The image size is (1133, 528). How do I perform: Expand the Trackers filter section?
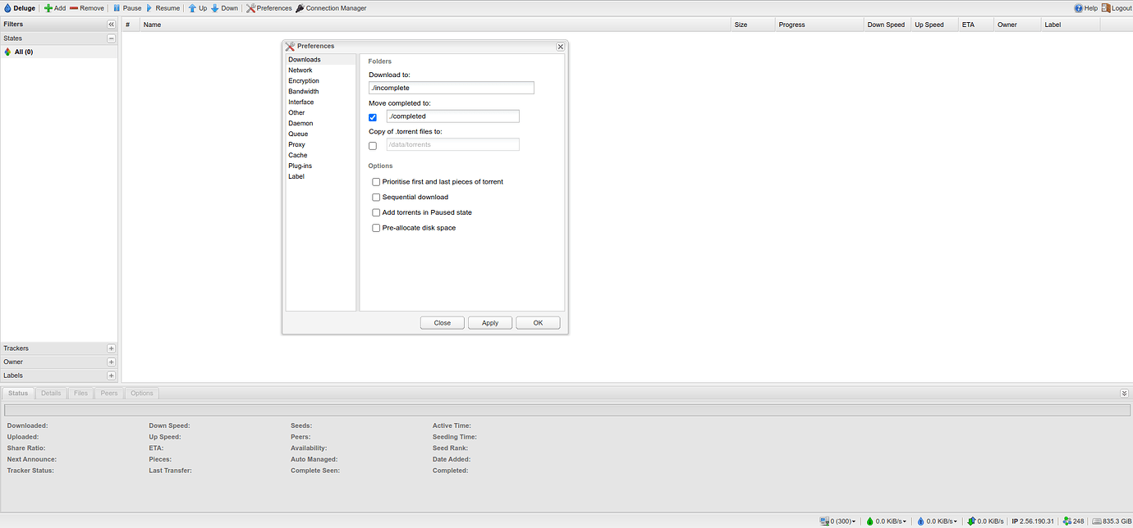(111, 348)
